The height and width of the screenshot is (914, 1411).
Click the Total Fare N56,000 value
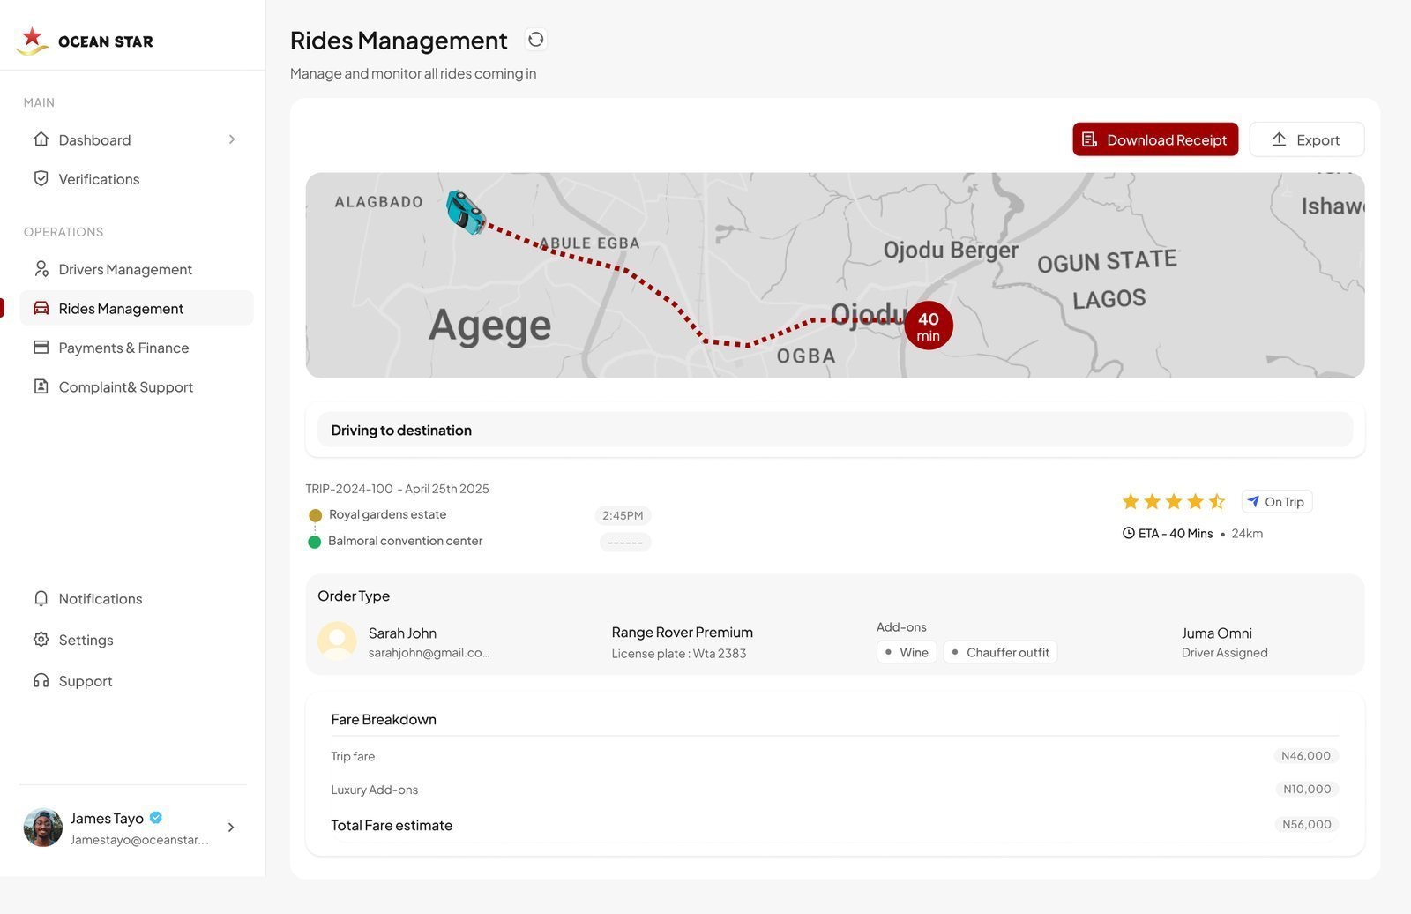[1307, 824]
